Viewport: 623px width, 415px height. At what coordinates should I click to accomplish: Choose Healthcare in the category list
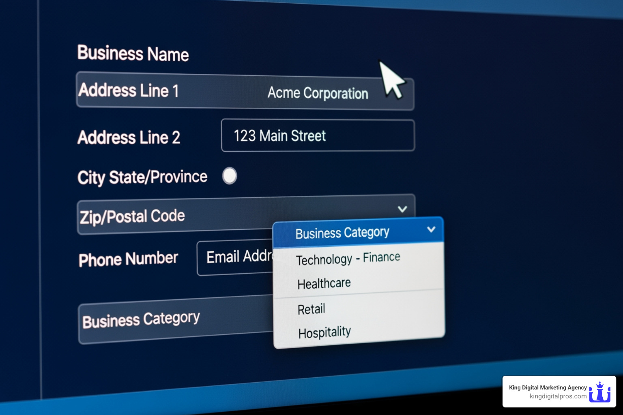coord(324,283)
